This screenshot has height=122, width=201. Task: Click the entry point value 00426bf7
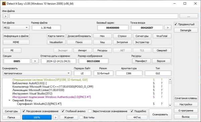coord(147,28)
